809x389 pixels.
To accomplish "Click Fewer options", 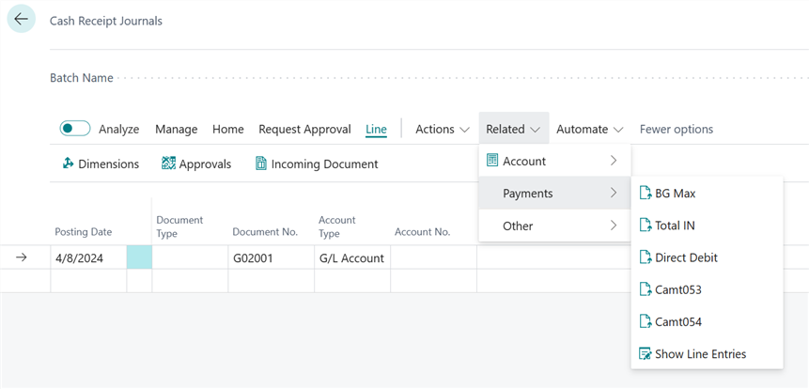I will tap(677, 129).
